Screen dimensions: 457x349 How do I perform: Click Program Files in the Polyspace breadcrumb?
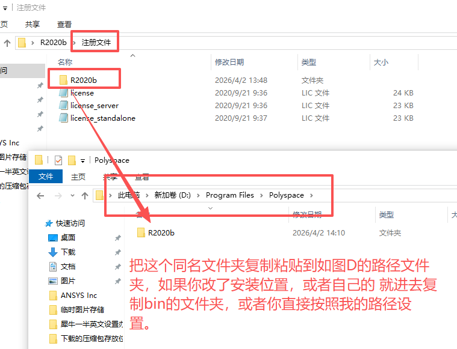point(230,195)
